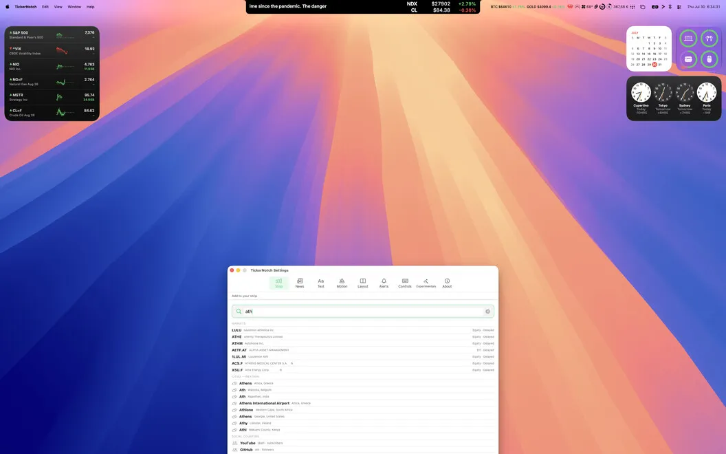Viewport: 726px width, 454px height.
Task: Select the YouTube social counter result
Action: coord(363,443)
